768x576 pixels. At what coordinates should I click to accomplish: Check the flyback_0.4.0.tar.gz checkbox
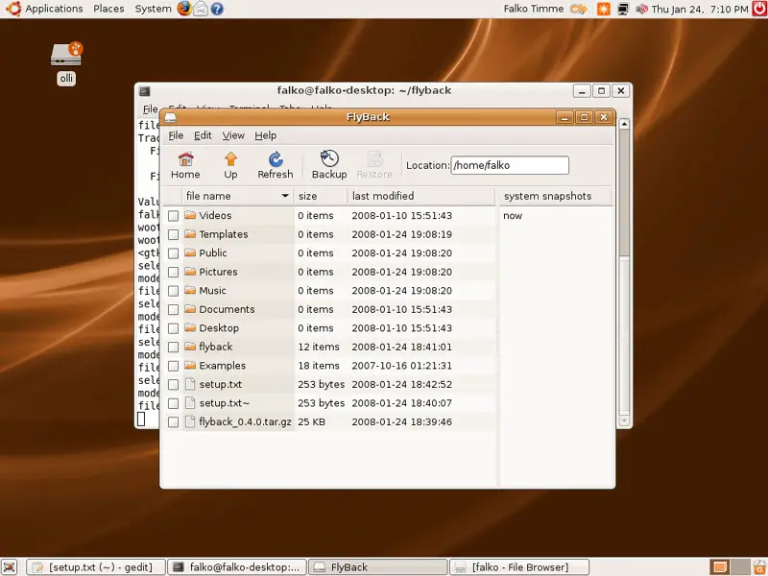[x=173, y=422]
